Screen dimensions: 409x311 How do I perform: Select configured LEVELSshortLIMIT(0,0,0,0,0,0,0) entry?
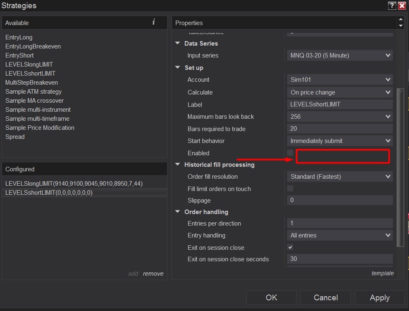click(x=85, y=193)
